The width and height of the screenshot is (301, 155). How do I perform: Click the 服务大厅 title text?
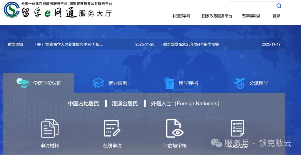point(95,13)
